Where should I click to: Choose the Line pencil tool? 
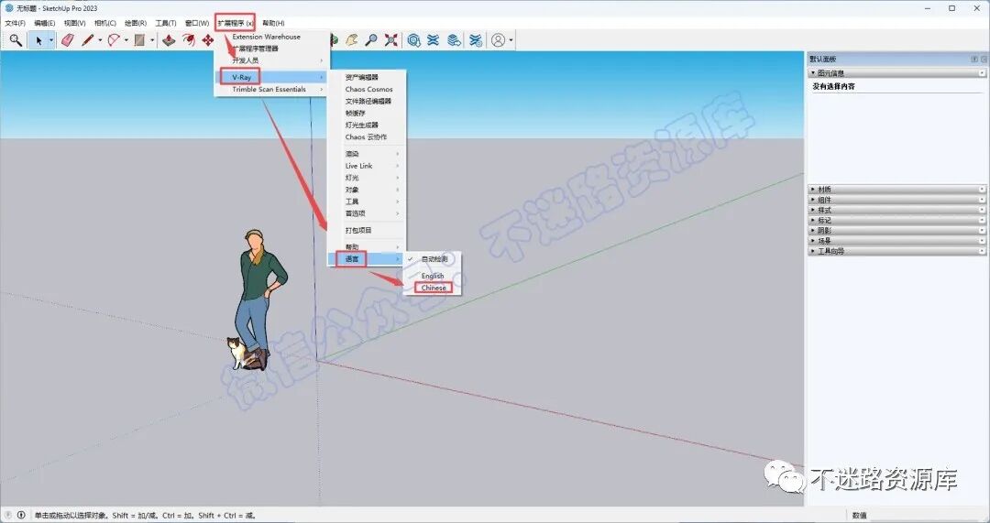(x=88, y=40)
